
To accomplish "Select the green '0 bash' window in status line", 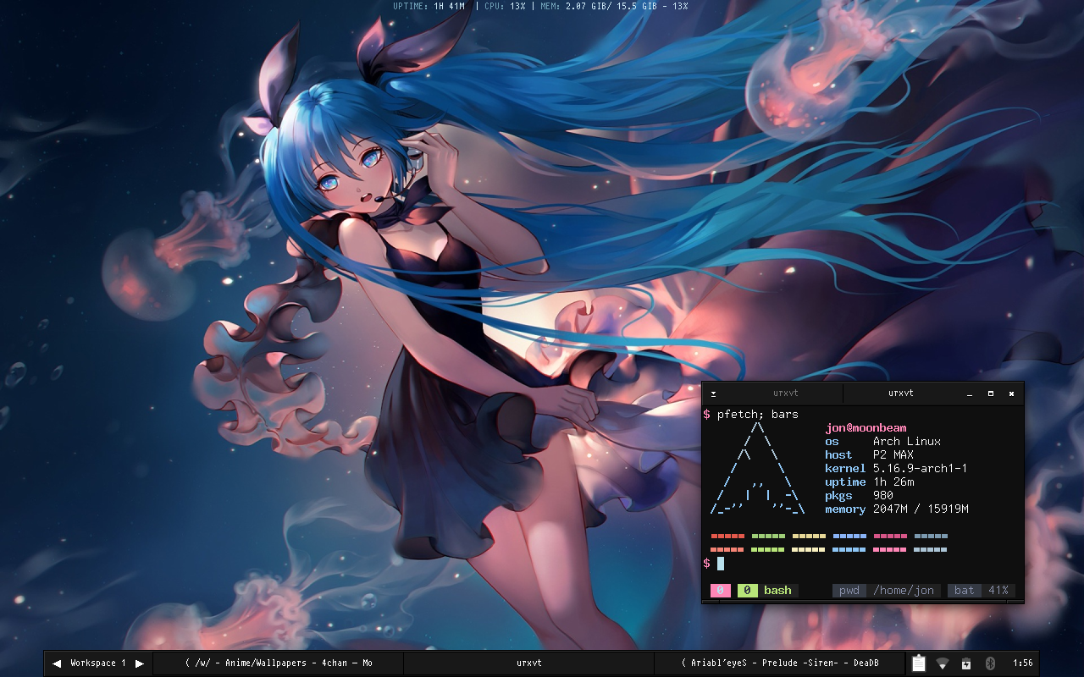I will (x=767, y=591).
